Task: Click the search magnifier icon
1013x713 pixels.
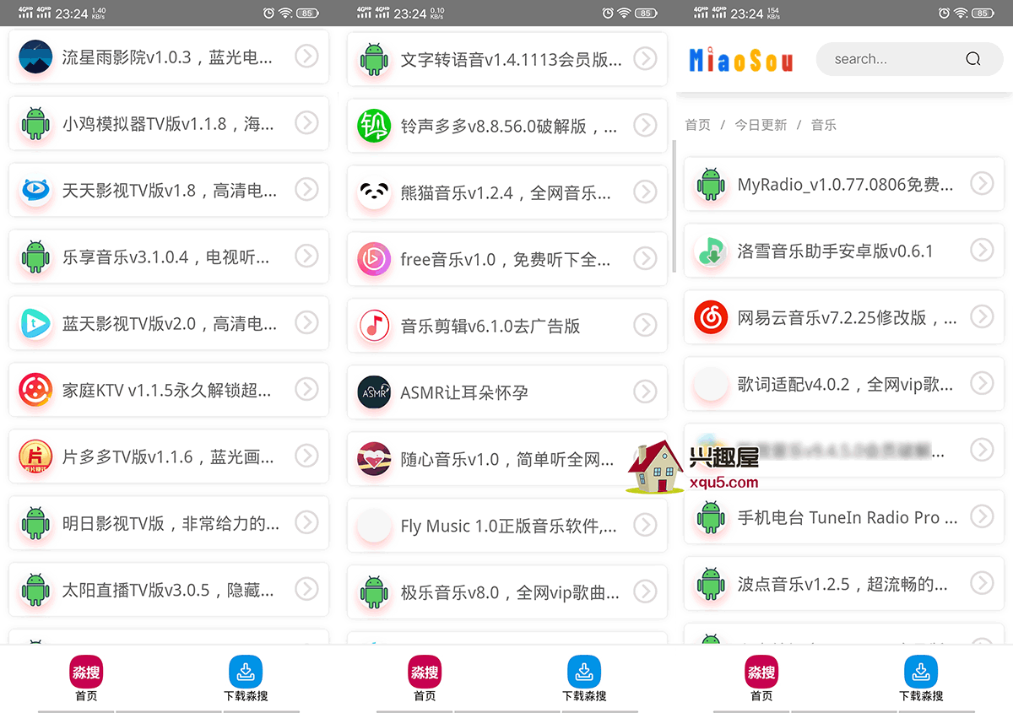Action: pyautogui.click(x=972, y=59)
